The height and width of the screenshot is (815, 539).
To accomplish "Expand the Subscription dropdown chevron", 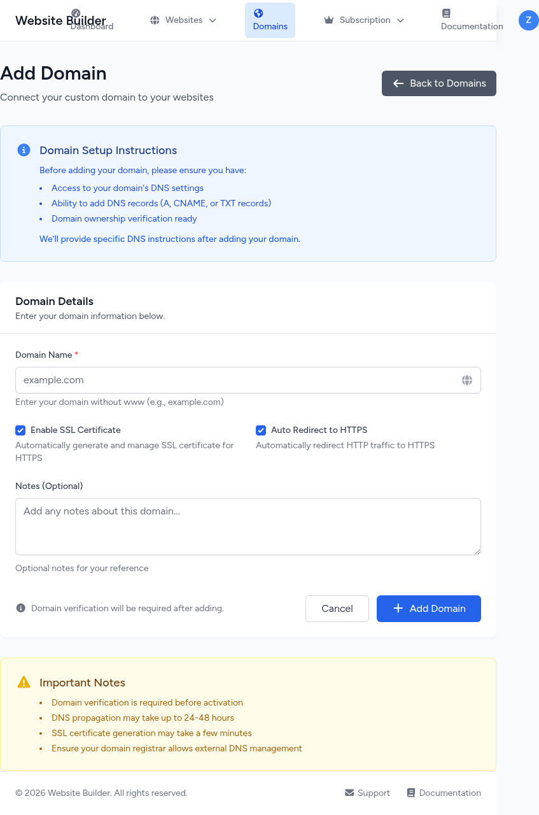I will [x=400, y=20].
